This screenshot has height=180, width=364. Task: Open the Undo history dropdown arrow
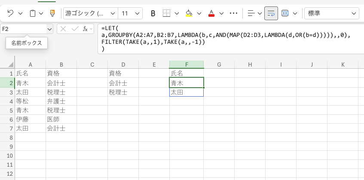click(21, 13)
